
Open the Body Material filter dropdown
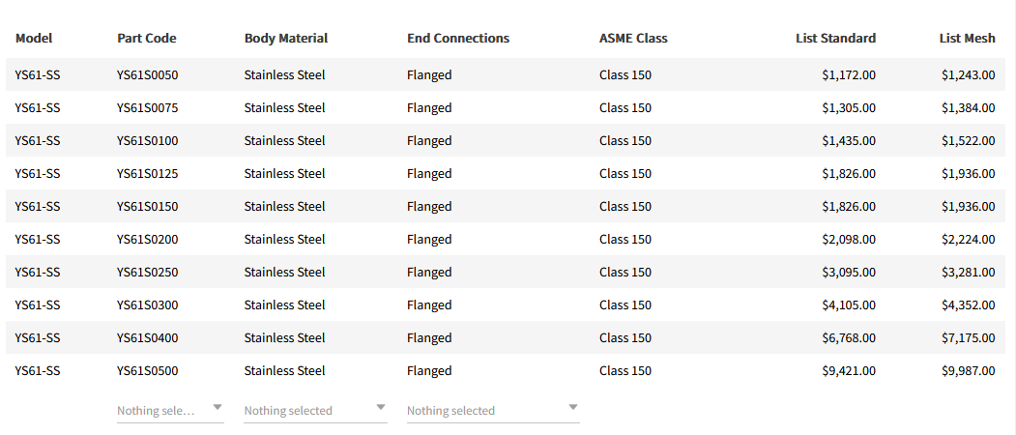(305, 411)
